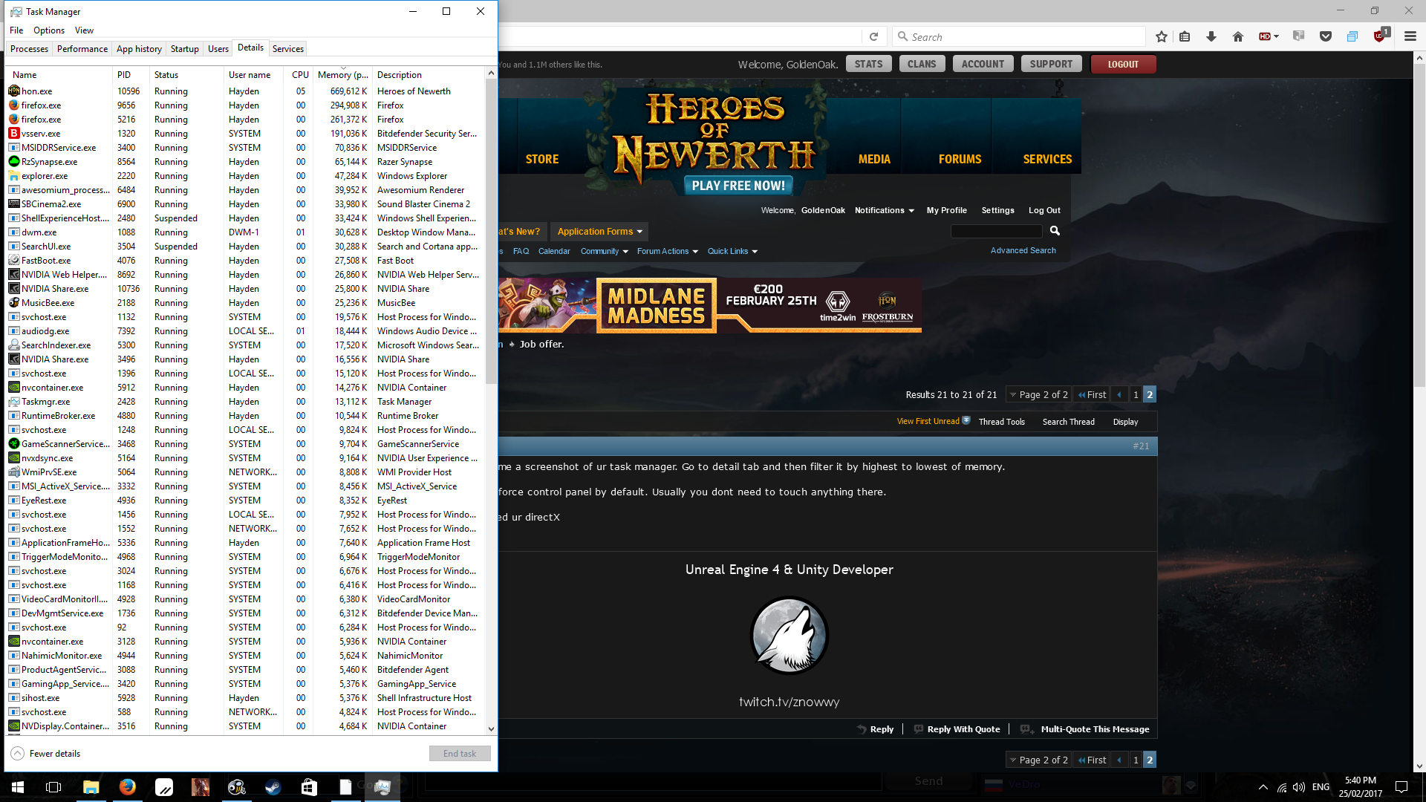Open Task View on taskbar
The width and height of the screenshot is (1426, 802).
click(53, 786)
